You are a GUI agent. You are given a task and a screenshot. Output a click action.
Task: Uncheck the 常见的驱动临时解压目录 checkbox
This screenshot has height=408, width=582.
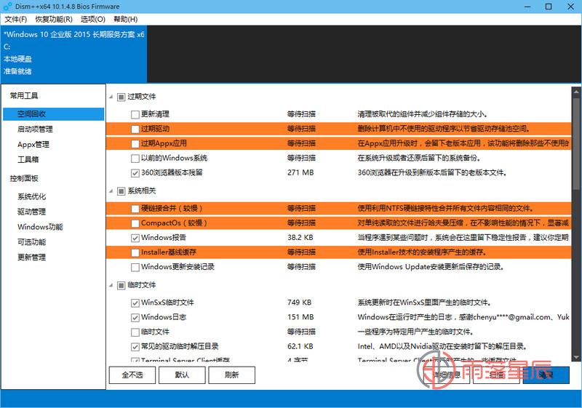[135, 347]
